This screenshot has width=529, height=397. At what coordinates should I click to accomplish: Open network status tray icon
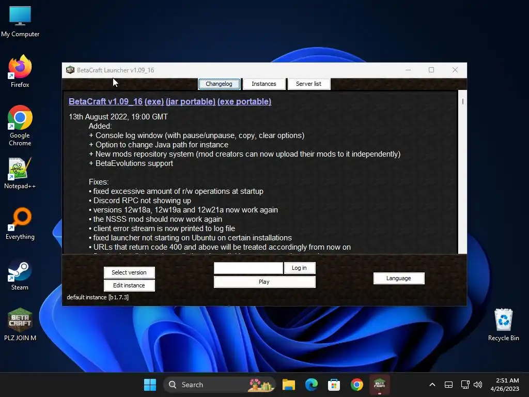point(465,385)
